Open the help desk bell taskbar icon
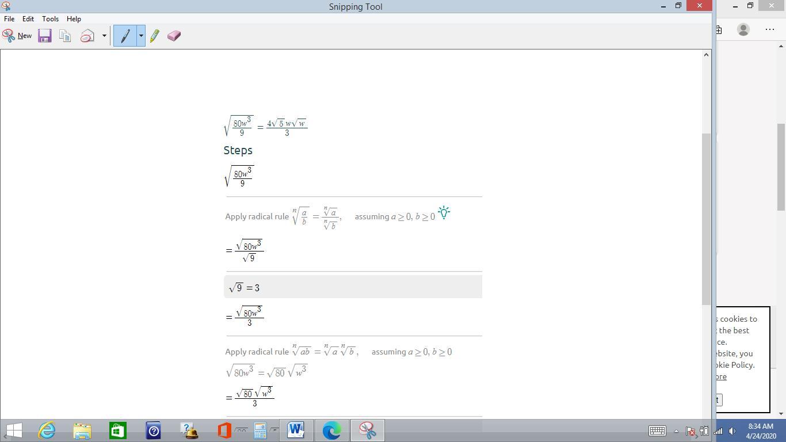 (189, 430)
